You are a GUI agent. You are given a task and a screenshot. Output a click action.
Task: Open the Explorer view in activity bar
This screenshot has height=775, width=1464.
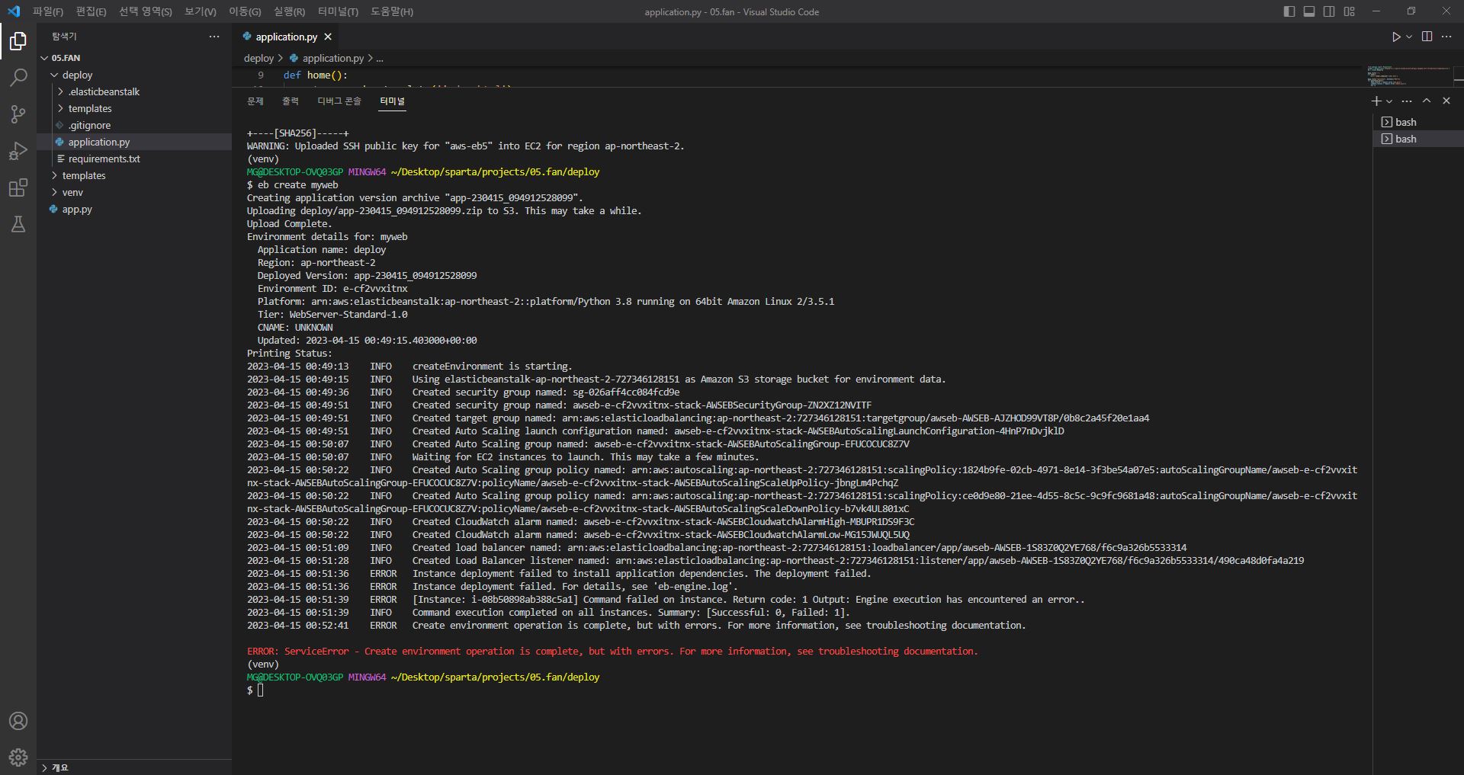coord(18,40)
